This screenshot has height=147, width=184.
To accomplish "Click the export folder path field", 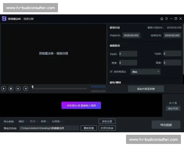I will point(49,128).
